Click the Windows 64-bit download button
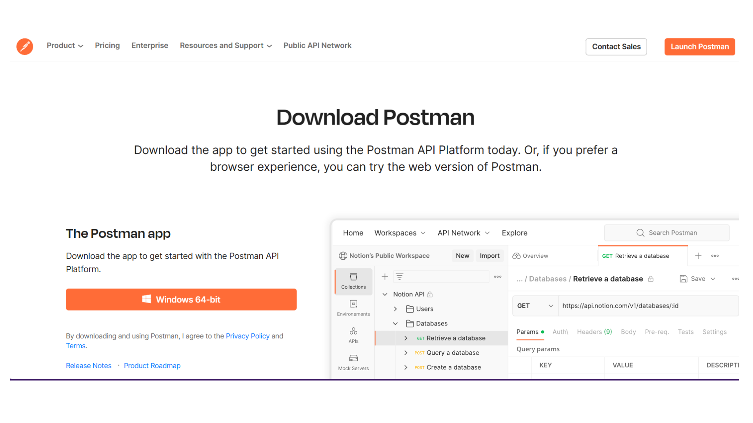 (181, 300)
